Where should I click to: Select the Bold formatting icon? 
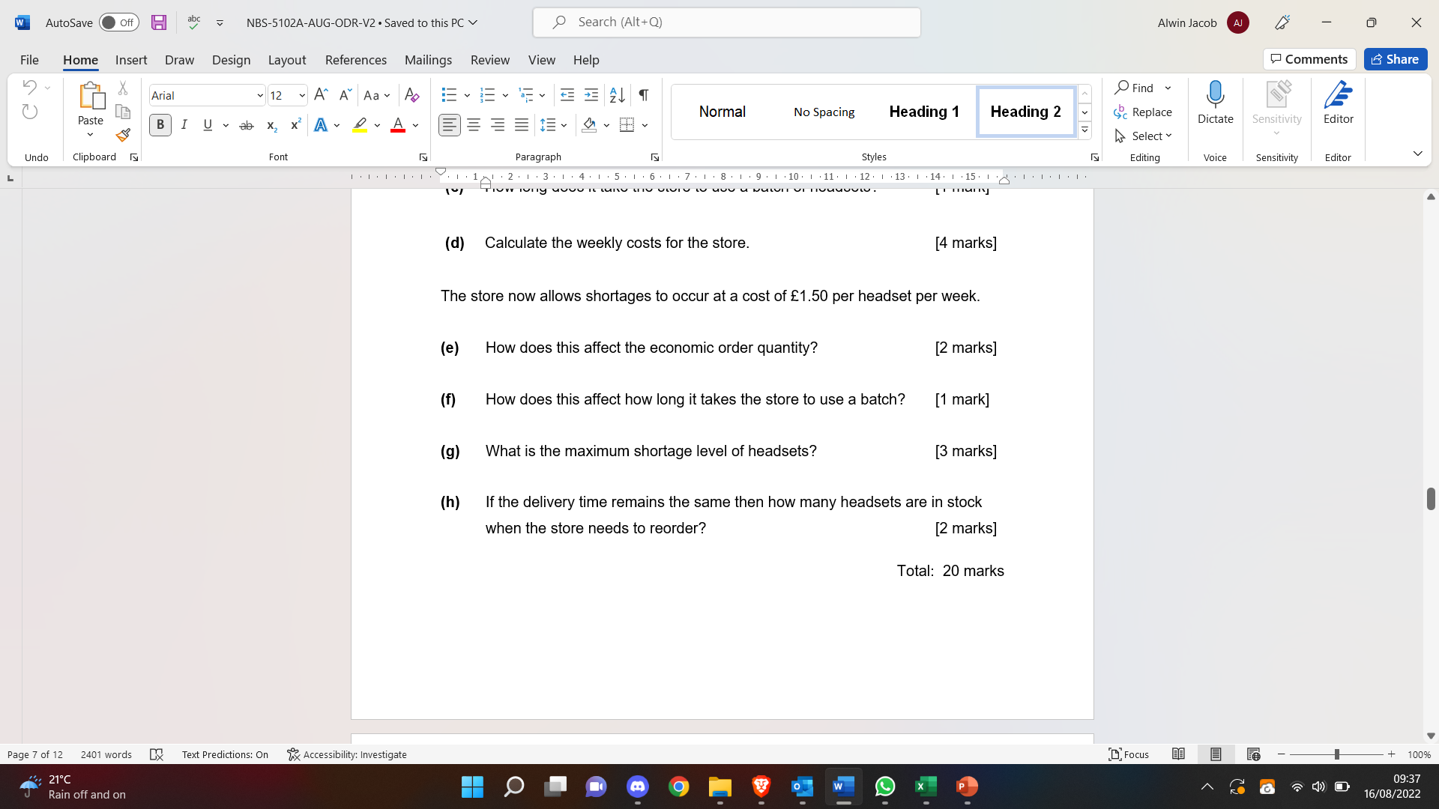(160, 125)
